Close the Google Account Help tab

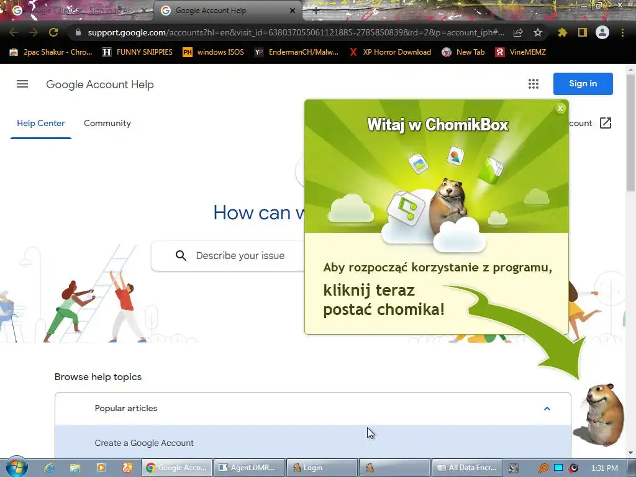click(293, 11)
